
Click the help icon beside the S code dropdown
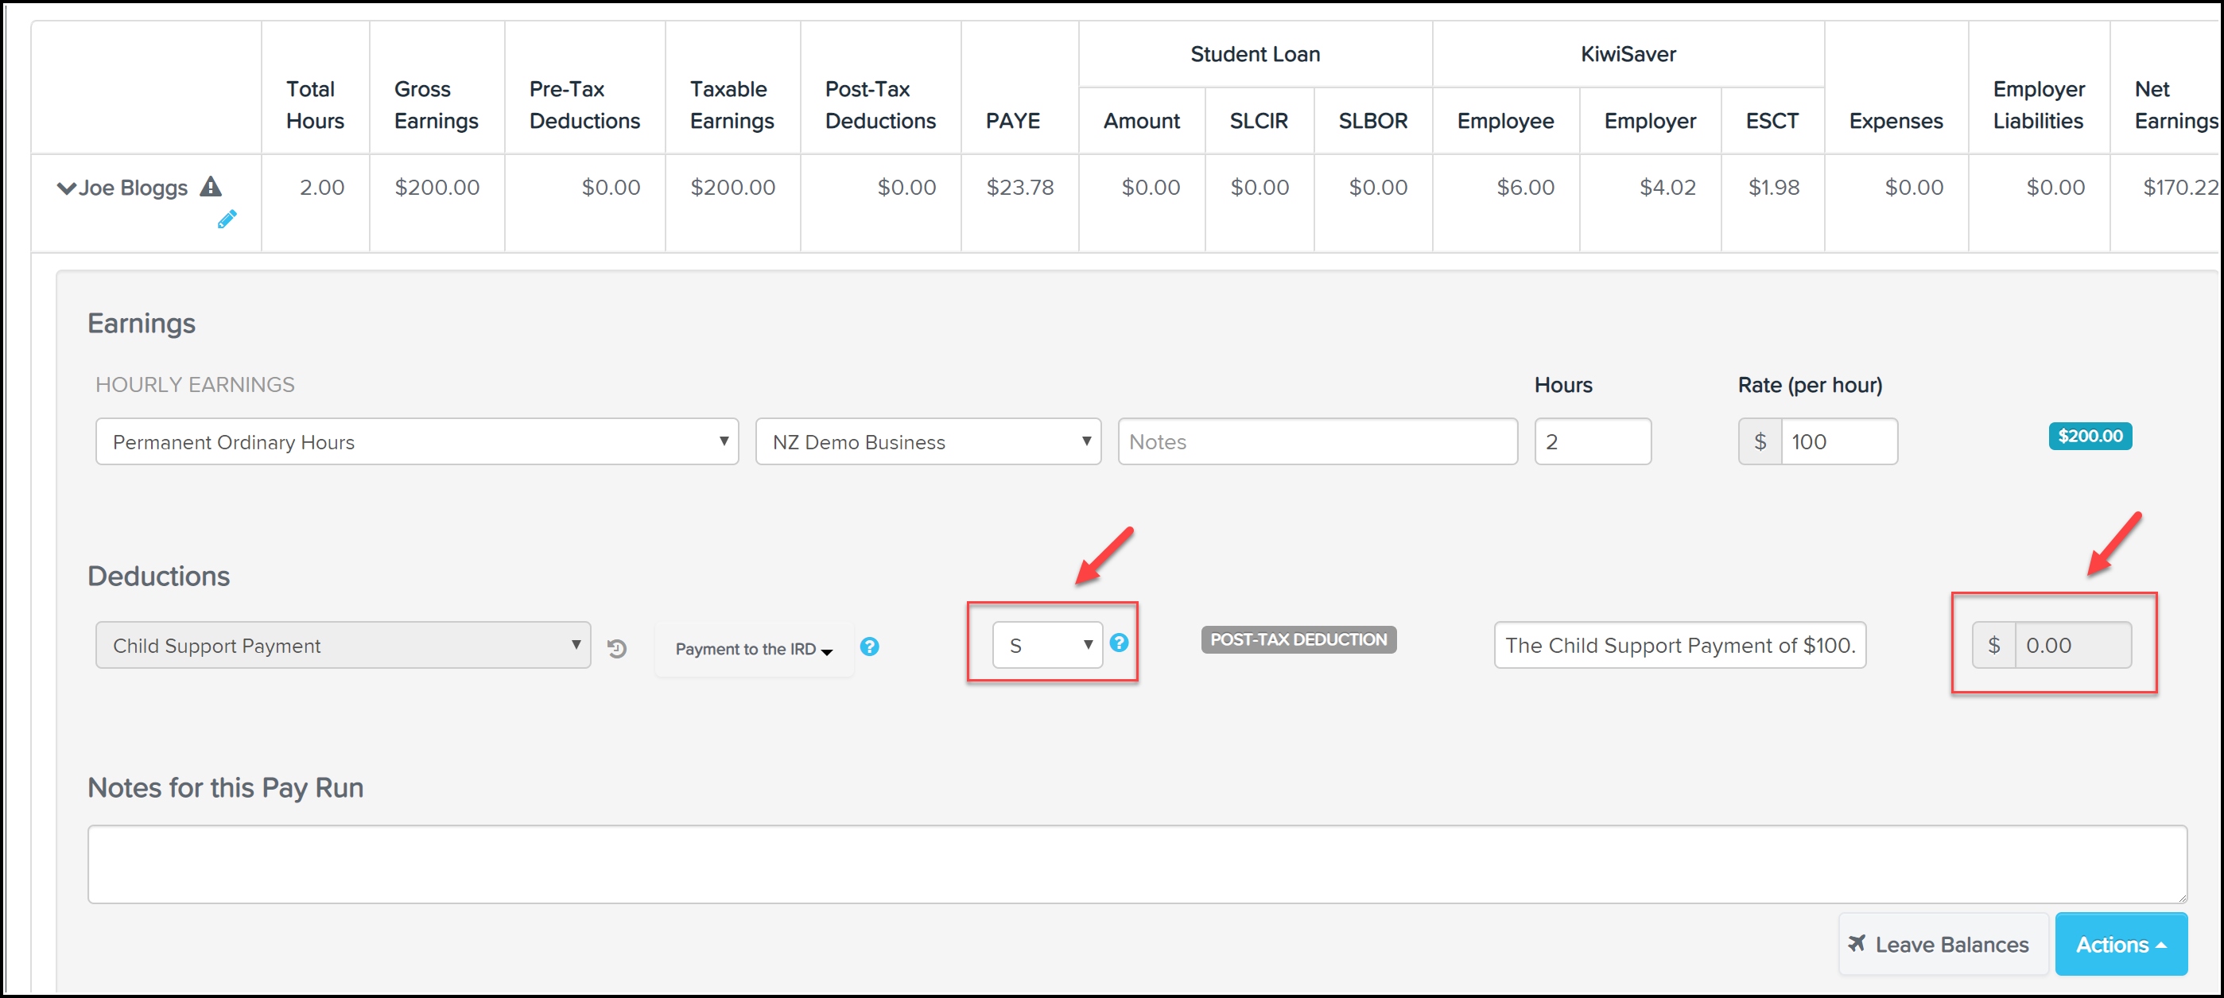(1118, 643)
